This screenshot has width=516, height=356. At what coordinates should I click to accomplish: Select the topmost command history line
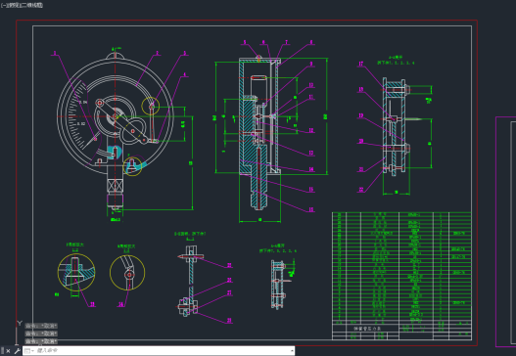pos(41,326)
